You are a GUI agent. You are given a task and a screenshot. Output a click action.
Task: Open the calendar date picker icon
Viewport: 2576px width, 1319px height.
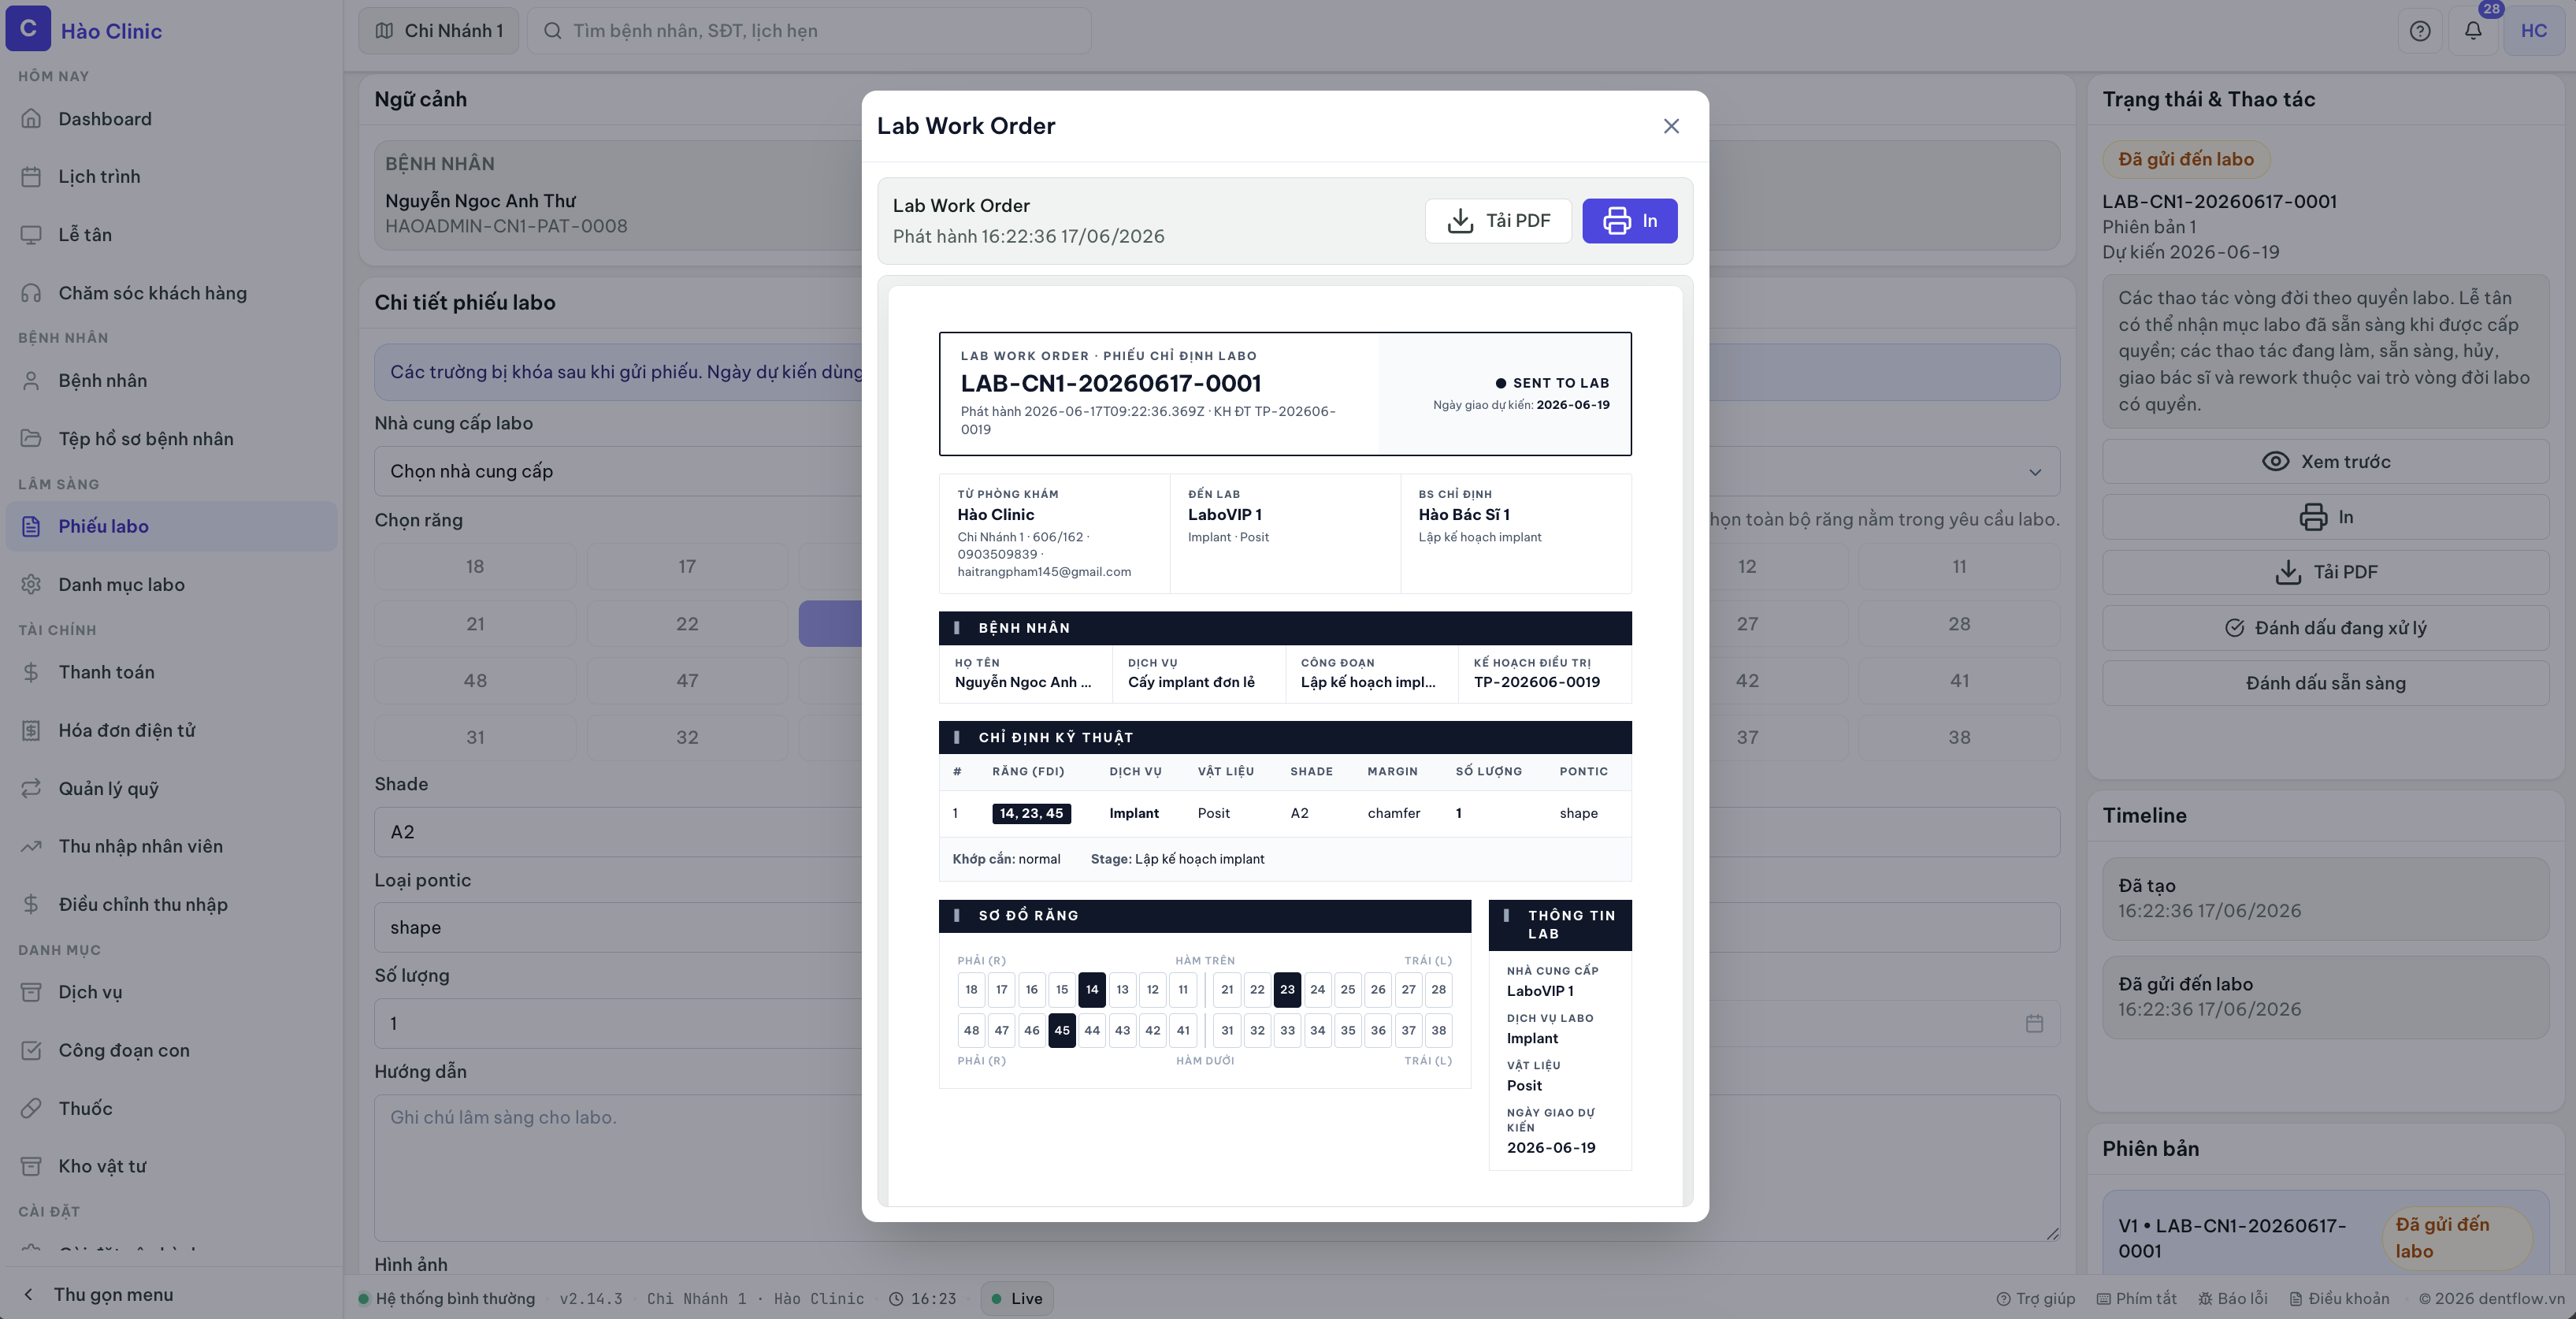tap(2034, 1024)
